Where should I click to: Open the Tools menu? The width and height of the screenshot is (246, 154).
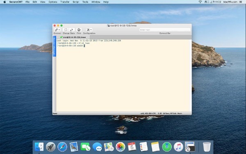click(x=85, y=2)
